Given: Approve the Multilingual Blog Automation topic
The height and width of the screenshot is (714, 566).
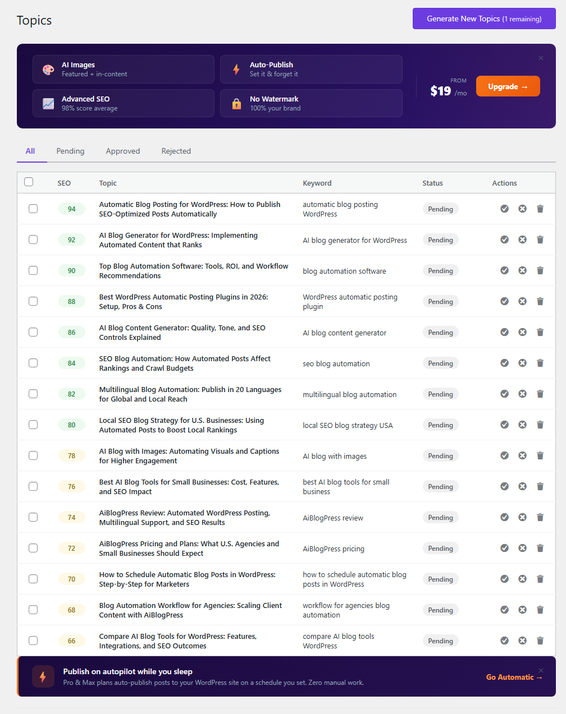Looking at the screenshot, I should (x=504, y=394).
